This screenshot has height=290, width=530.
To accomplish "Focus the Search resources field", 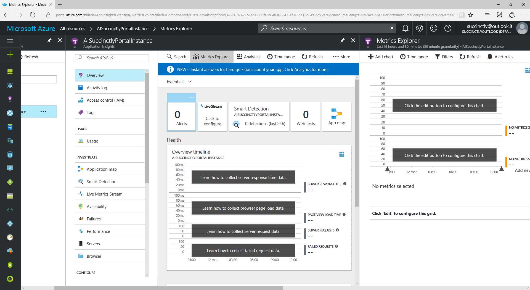I will click(327, 28).
